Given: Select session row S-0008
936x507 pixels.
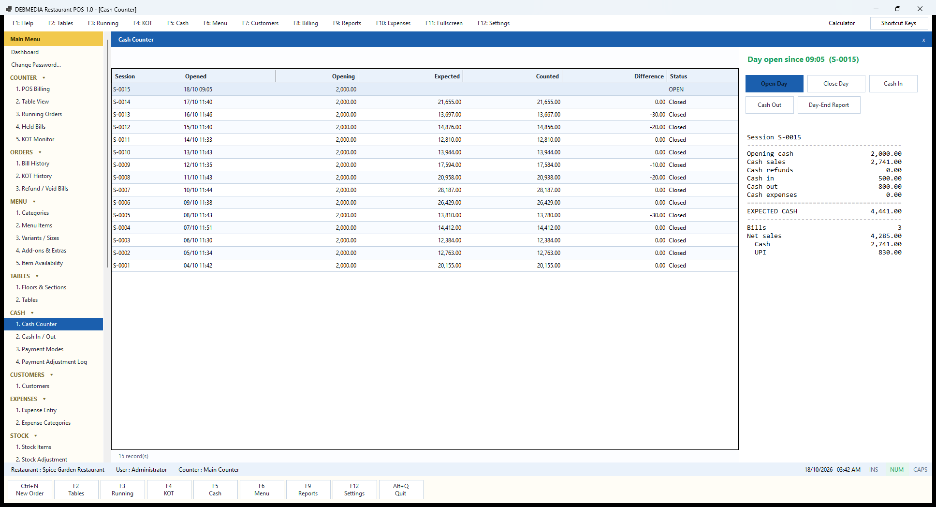Looking at the screenshot, I should (x=424, y=178).
